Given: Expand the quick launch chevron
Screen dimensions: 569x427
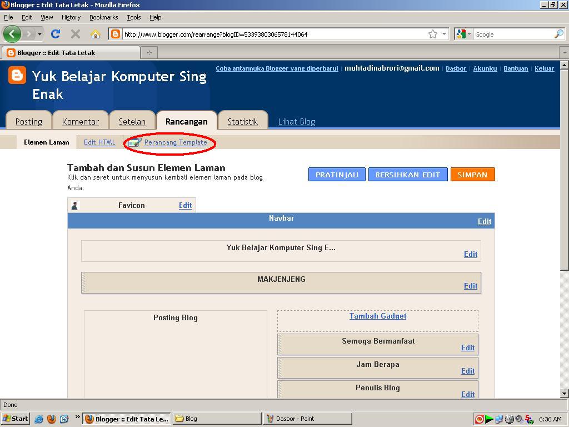Looking at the screenshot, I should (x=77, y=417).
